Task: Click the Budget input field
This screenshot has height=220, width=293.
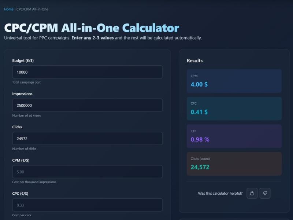Action: (x=87, y=72)
